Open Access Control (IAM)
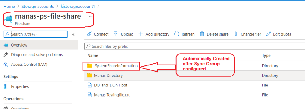The width and height of the screenshot is (305, 109). (29, 64)
